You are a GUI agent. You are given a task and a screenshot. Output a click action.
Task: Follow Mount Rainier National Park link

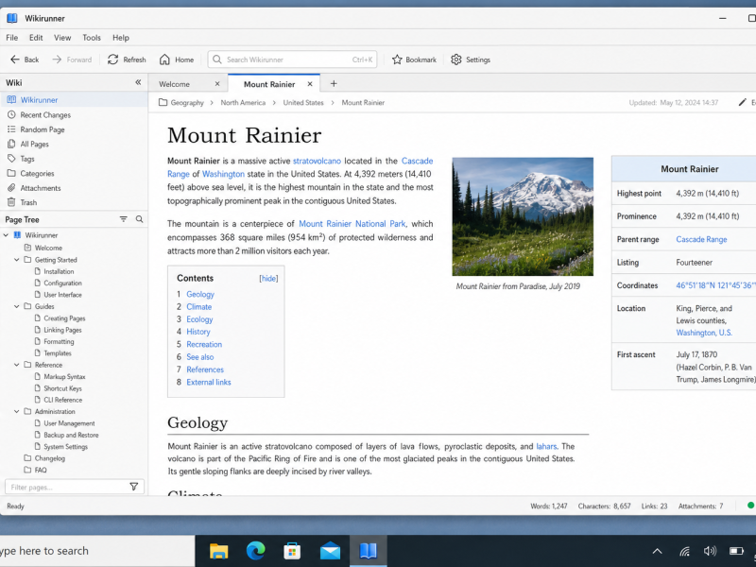click(352, 224)
